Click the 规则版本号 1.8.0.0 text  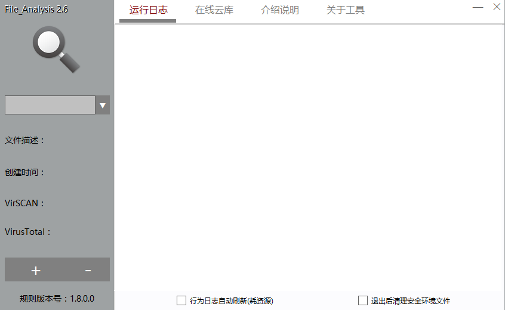pyautogui.click(x=57, y=299)
